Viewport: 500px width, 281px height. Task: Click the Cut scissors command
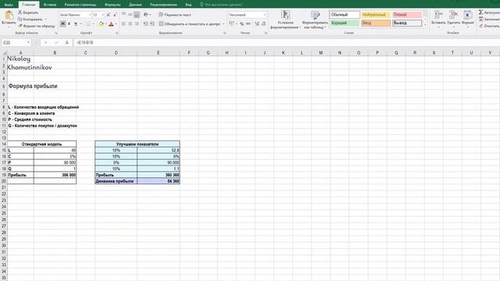tap(28, 12)
